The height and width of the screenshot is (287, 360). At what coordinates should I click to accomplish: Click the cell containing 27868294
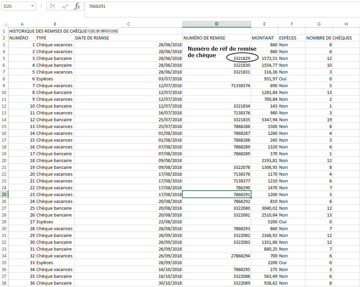point(217,256)
